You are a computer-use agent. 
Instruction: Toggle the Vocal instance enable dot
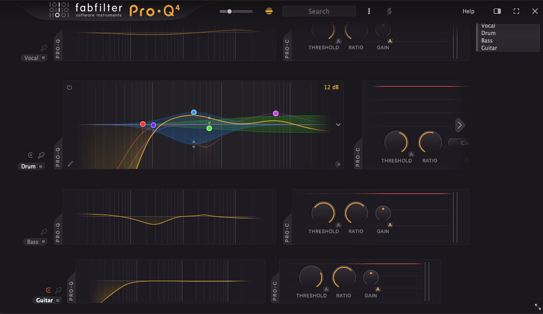click(43, 58)
